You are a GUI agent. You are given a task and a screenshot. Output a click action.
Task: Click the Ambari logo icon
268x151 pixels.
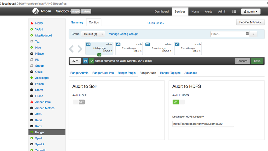click(36, 11)
